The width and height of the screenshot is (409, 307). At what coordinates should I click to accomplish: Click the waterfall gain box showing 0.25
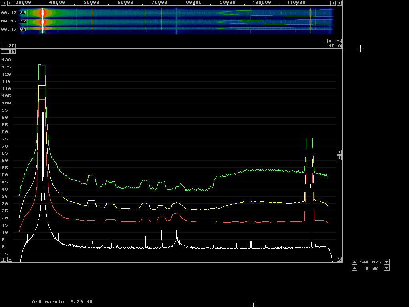[334, 41]
